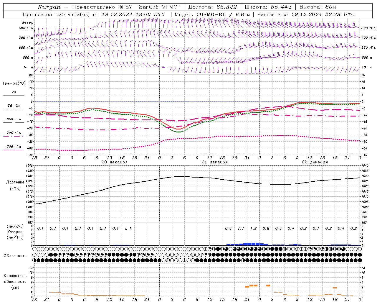Select the "ЗапСиб УГМС" provider text
377x302 pixels.
click(x=158, y=7)
